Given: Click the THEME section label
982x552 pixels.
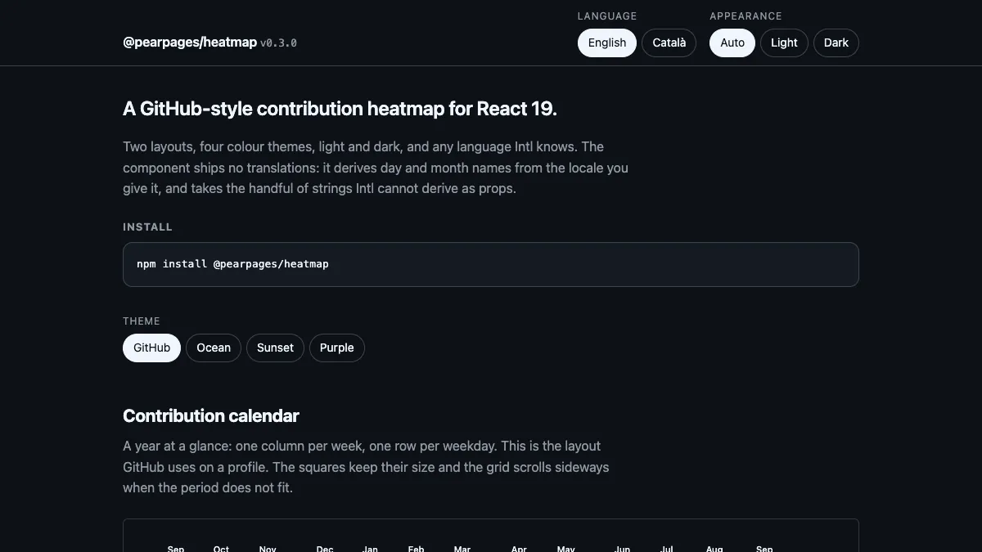Looking at the screenshot, I should pos(142,321).
